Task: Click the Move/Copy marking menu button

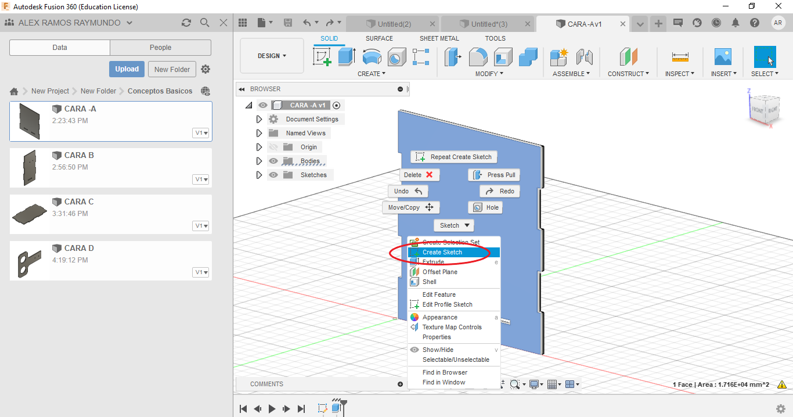Action: click(411, 207)
